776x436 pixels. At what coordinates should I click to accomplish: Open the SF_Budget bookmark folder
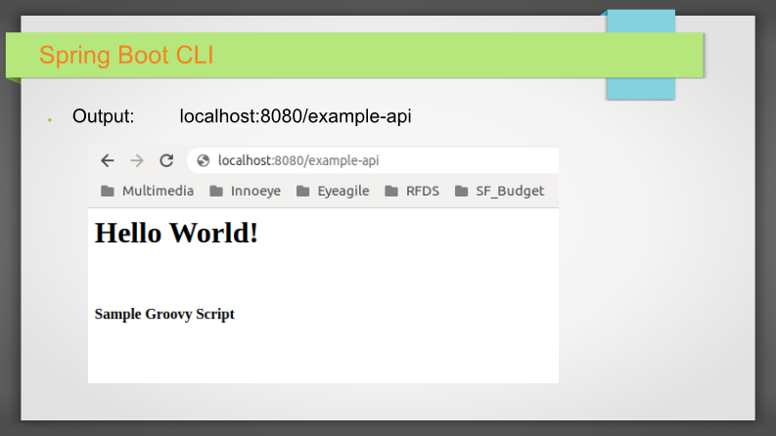coord(499,191)
